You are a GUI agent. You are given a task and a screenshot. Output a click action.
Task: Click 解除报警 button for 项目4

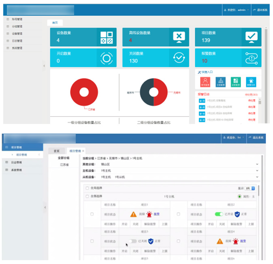pyautogui.click(x=236, y=251)
